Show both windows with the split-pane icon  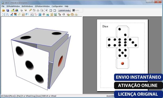coord(51,10)
